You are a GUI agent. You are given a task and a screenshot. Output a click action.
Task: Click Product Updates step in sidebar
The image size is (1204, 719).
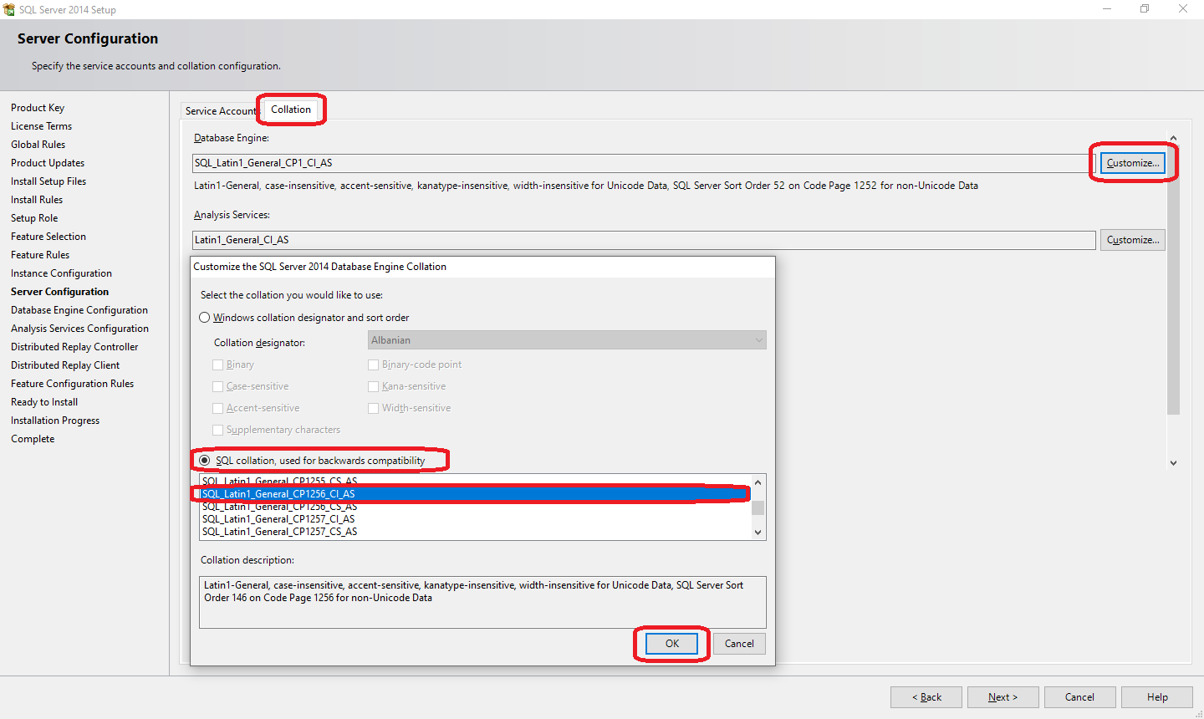(x=48, y=163)
